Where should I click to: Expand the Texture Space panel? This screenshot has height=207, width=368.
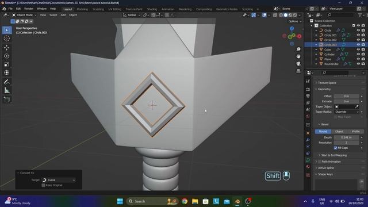[x=327, y=83]
